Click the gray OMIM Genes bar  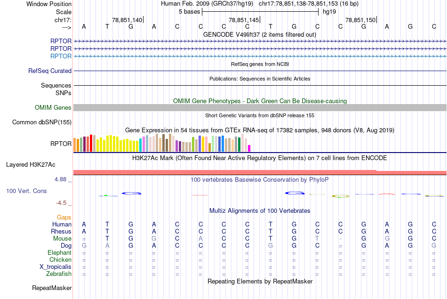tap(260, 107)
